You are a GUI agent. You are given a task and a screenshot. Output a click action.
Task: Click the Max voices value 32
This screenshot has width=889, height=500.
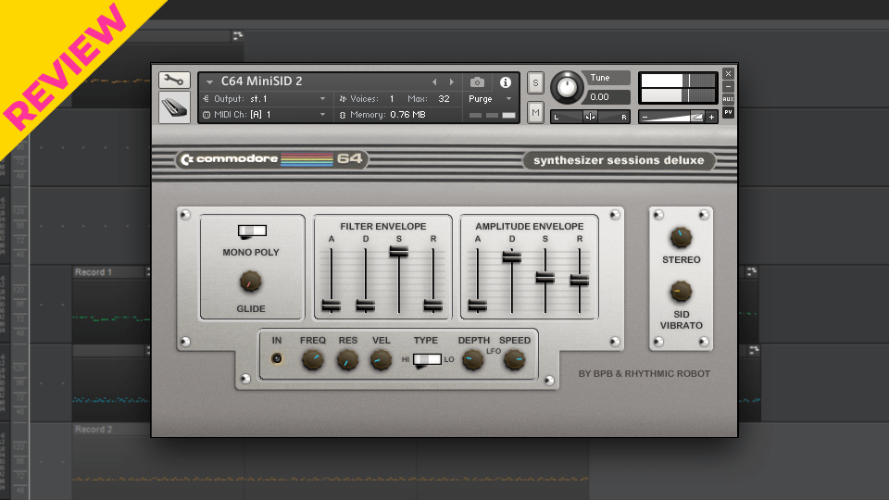pos(444,99)
